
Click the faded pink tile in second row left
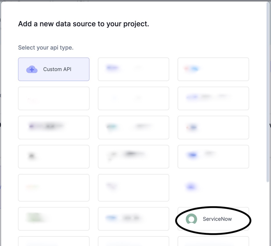[54, 98]
